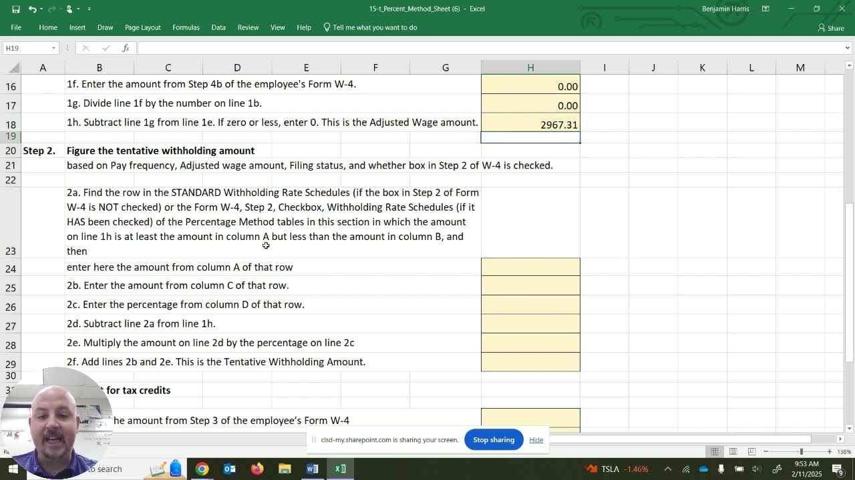Switch to the Insert ribbon tab
Screen dimensions: 855x480
tap(77, 27)
